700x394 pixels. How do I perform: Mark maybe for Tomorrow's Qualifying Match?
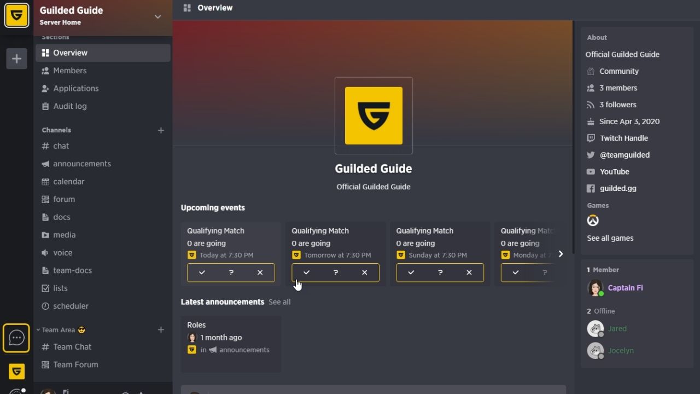[335, 273]
